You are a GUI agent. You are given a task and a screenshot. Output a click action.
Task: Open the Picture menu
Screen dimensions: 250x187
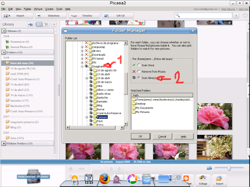[x=38, y=9]
